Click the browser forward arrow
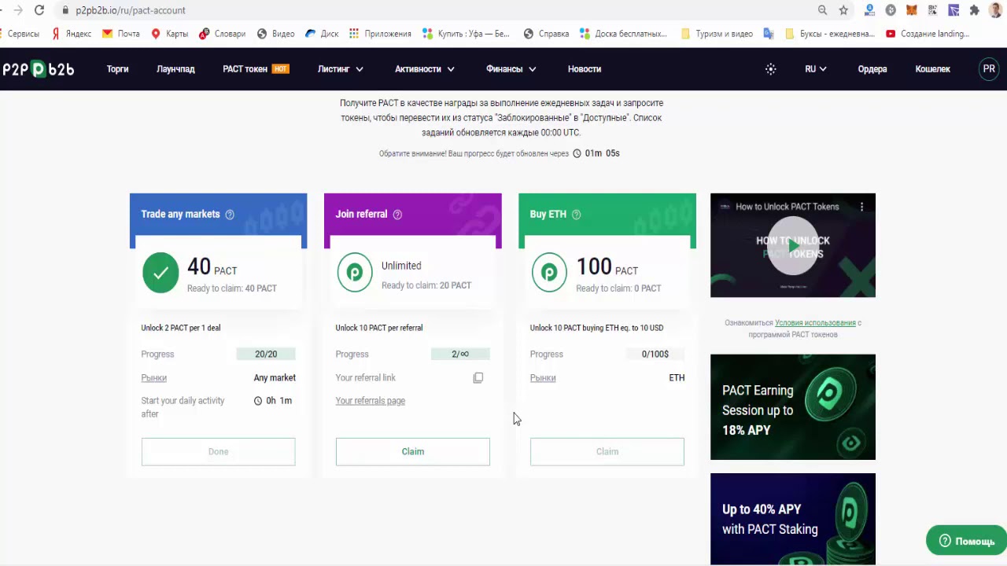The width and height of the screenshot is (1007, 566). click(17, 10)
